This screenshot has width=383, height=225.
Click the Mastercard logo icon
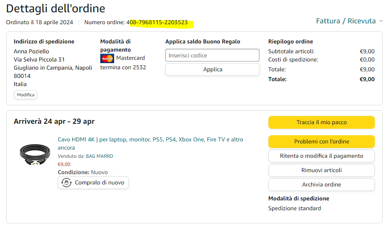click(107, 58)
